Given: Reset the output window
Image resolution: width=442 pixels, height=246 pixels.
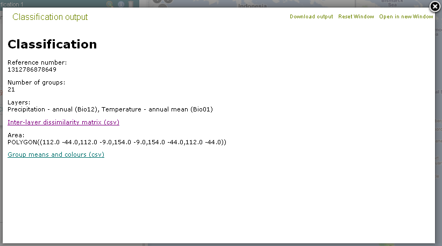Looking at the screenshot, I should pos(356,17).
